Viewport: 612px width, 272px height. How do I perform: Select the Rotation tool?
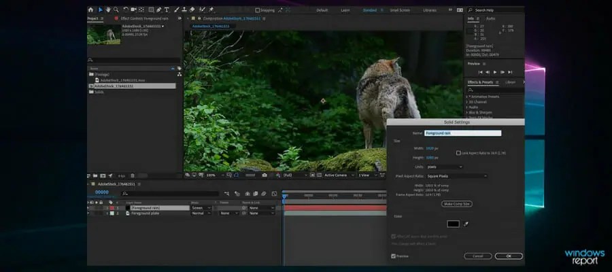coord(124,10)
